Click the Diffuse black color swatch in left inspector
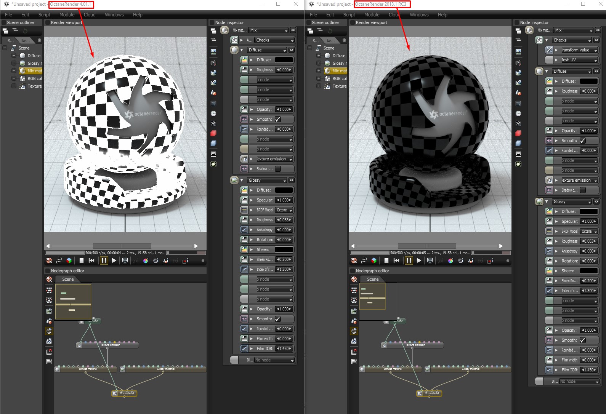This screenshot has width=606, height=414. pos(284,60)
